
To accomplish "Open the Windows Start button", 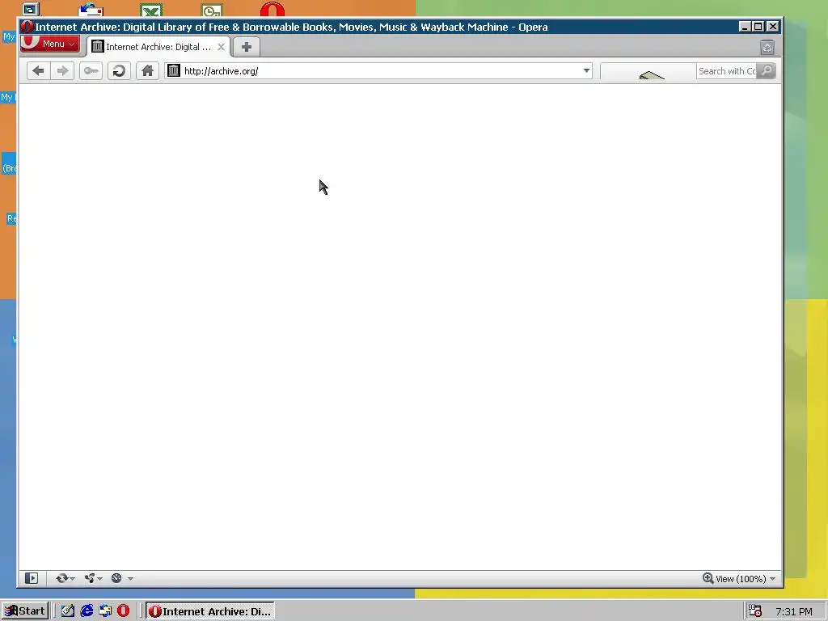I will tap(25, 611).
